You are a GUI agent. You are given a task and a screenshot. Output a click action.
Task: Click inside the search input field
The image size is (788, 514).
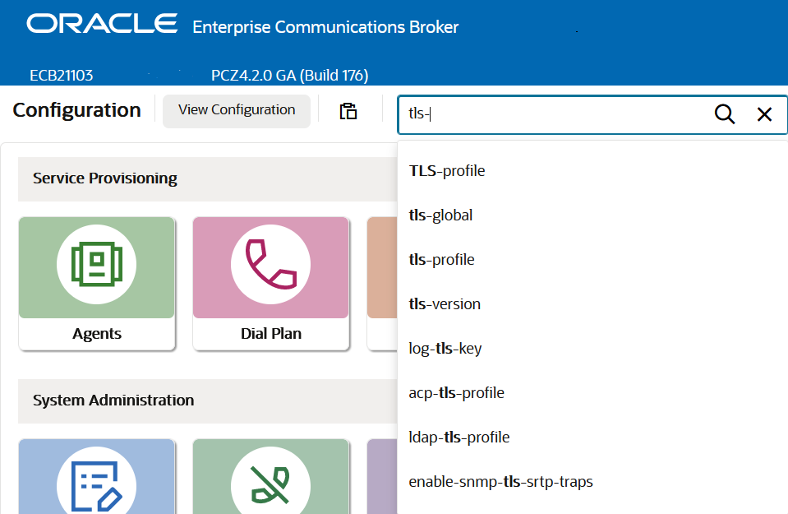[534, 114]
